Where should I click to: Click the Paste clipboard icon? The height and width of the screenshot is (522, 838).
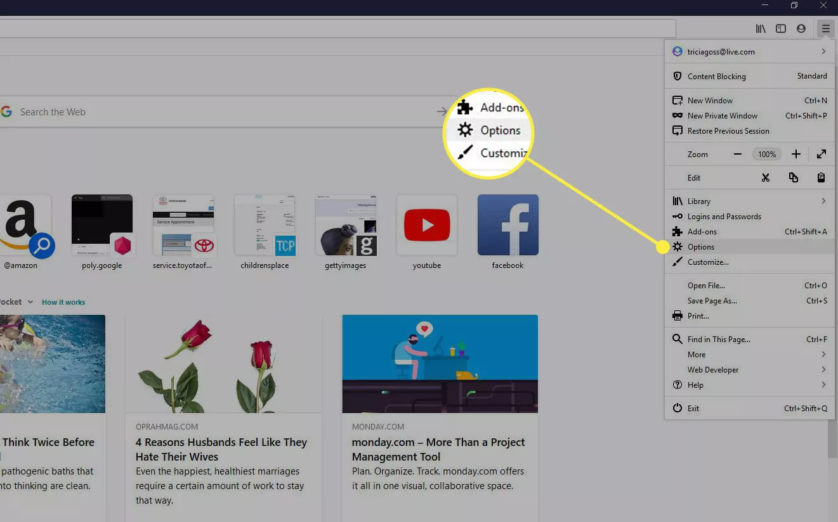click(x=821, y=178)
